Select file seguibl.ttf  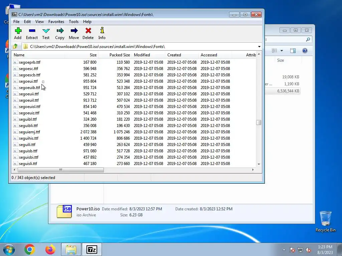point(28,119)
